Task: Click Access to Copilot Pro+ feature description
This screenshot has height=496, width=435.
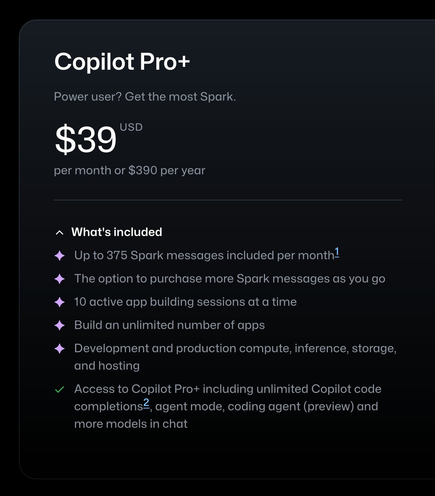Action: [228, 406]
